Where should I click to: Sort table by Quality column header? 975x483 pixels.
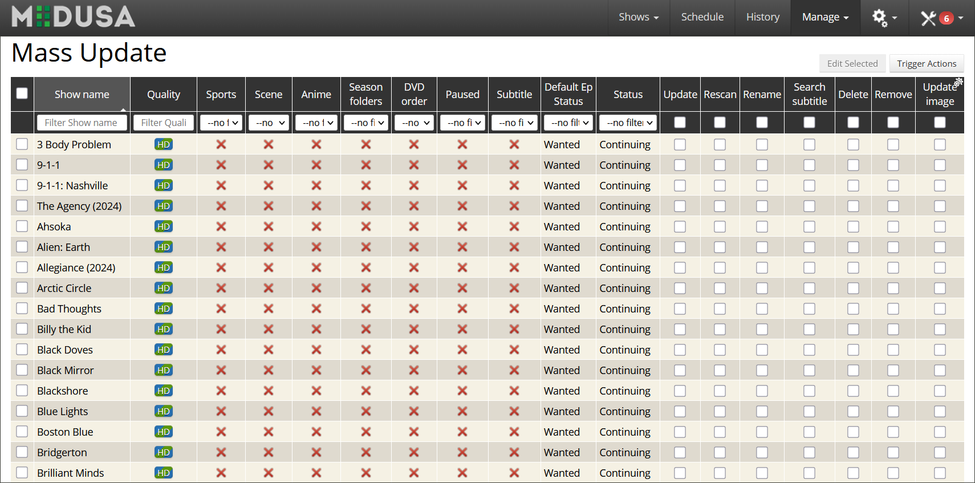[x=164, y=94]
